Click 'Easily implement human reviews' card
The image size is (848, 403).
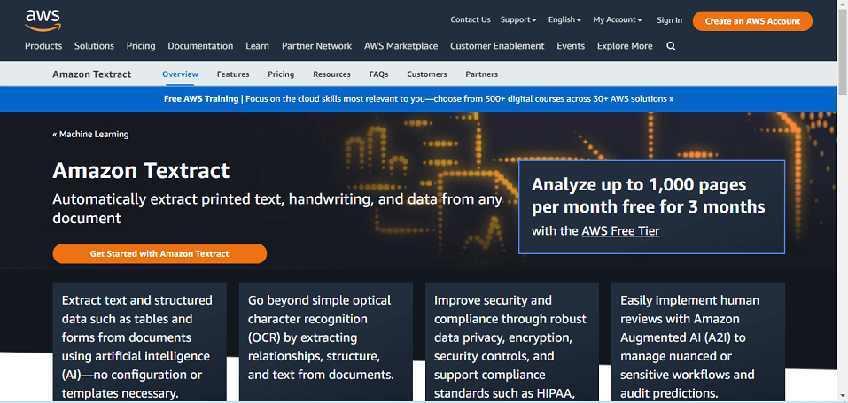point(698,342)
